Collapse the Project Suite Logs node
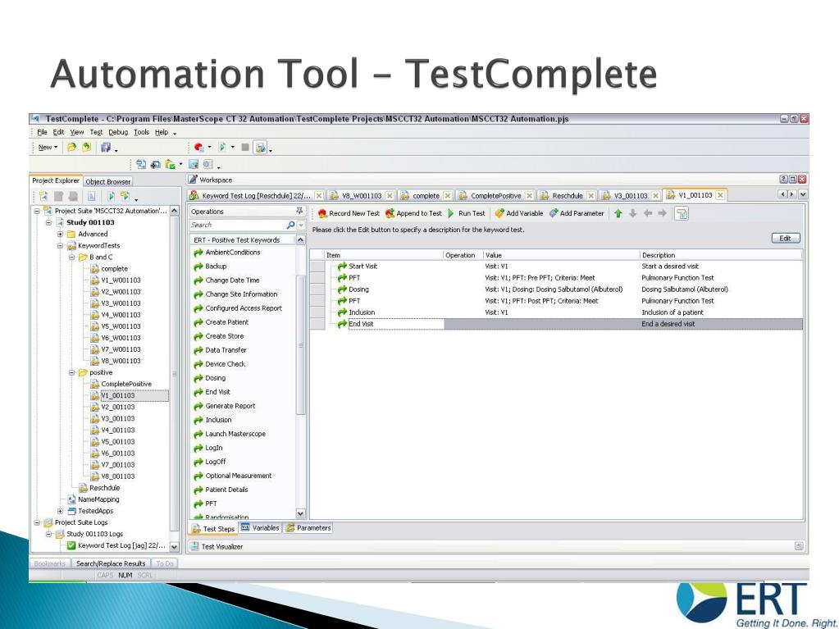This screenshot has height=629, width=839. [x=37, y=522]
